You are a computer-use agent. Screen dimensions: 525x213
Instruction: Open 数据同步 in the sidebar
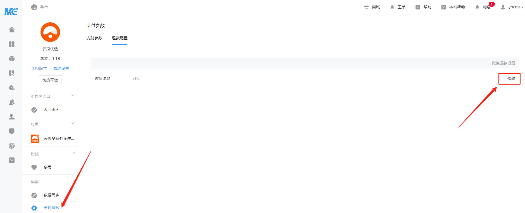point(51,195)
